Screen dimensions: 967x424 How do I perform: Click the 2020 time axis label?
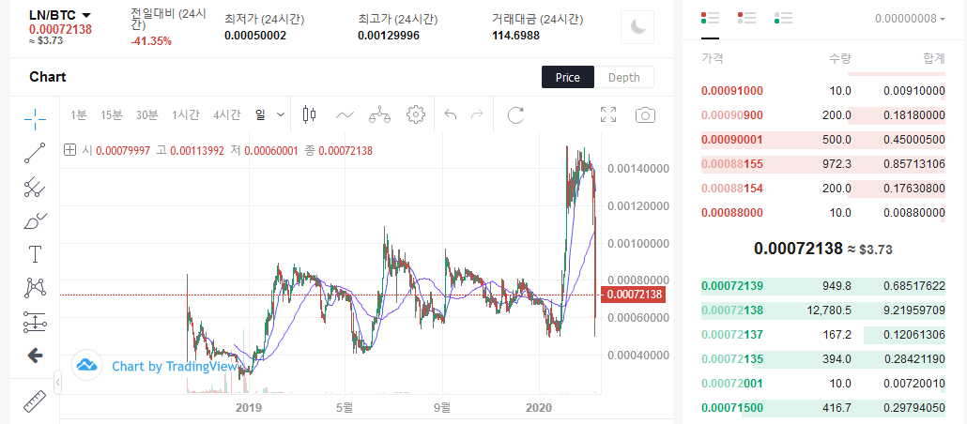pos(540,407)
